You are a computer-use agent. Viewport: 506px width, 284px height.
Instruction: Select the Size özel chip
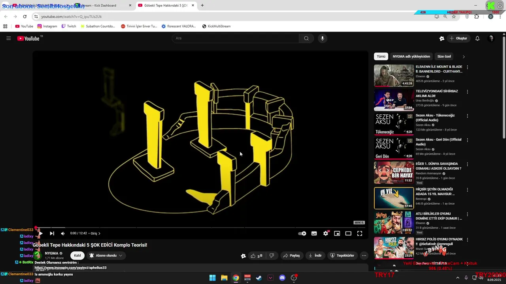444,56
